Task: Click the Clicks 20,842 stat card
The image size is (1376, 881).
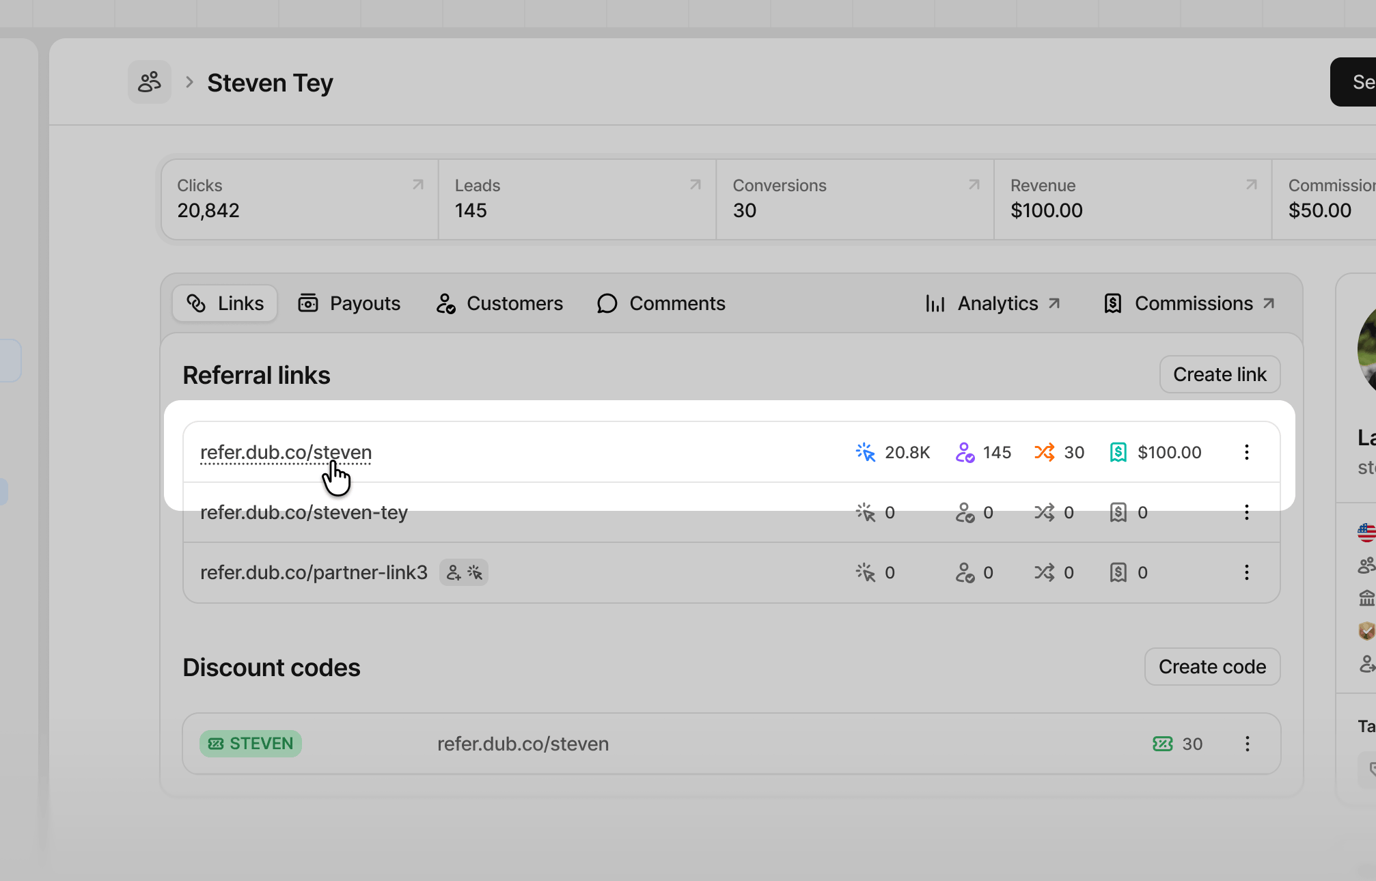Action: click(300, 199)
